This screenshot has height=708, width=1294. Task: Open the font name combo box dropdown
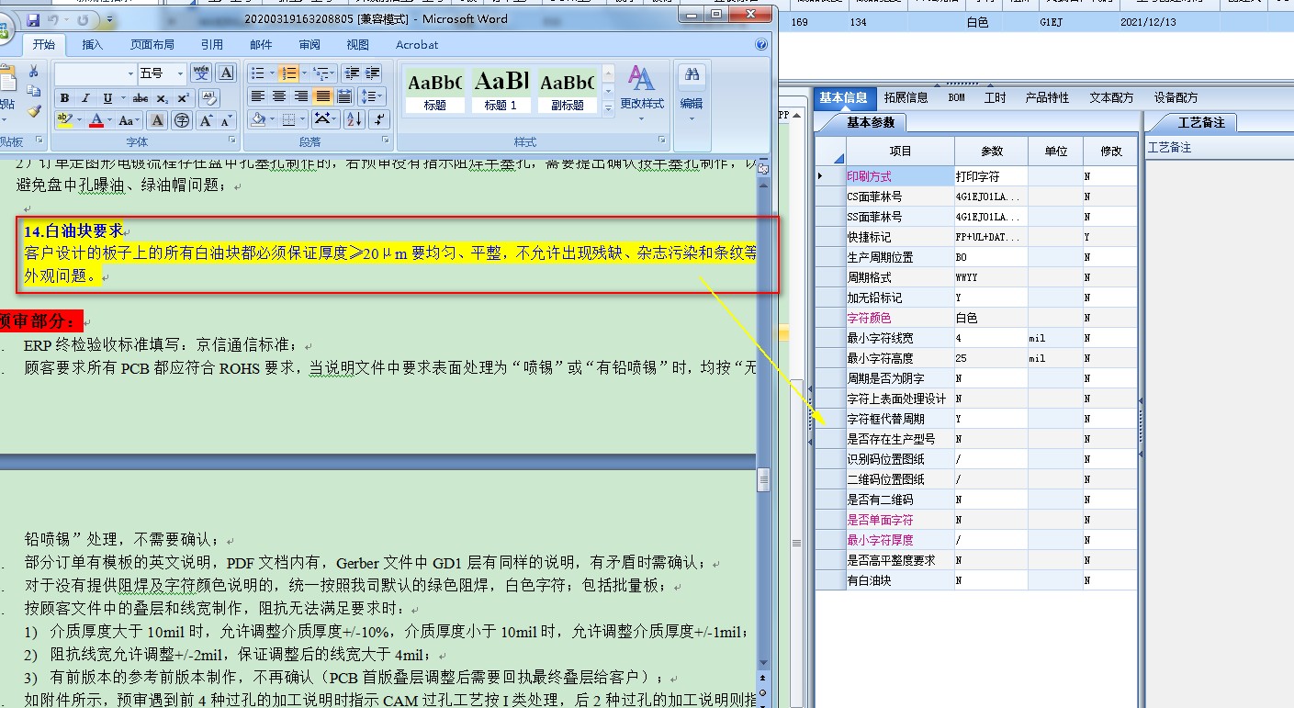point(129,73)
